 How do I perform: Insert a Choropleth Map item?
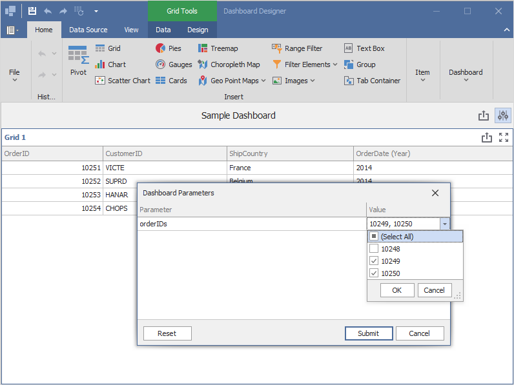coord(229,64)
